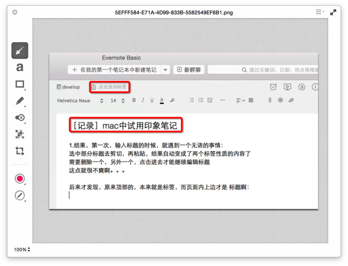The height and width of the screenshot is (266, 348).
Task: Click the note info icon
Action: (315, 87)
